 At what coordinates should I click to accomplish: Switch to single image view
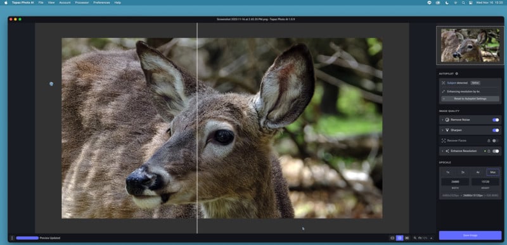[x=392, y=238]
